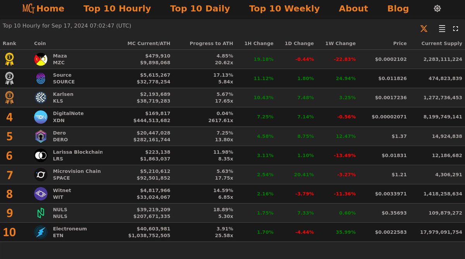Click the 35.99% weekly change value
This screenshot has width=465, height=259.
(346, 232)
